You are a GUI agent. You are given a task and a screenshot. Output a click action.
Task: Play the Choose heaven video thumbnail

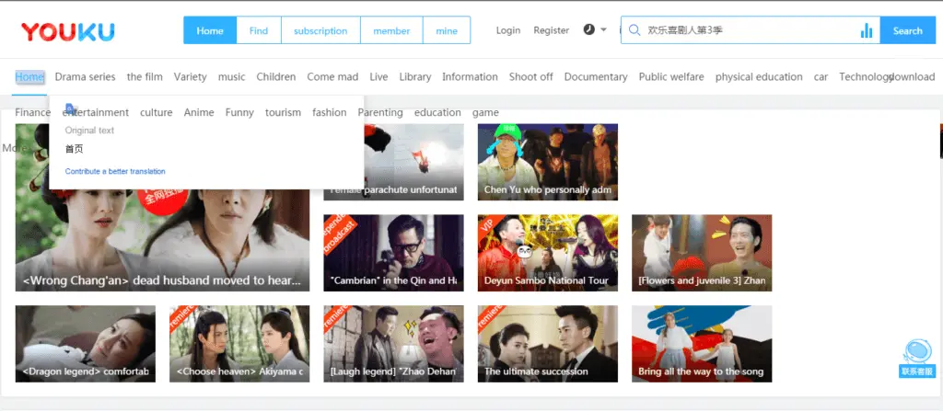tap(239, 344)
